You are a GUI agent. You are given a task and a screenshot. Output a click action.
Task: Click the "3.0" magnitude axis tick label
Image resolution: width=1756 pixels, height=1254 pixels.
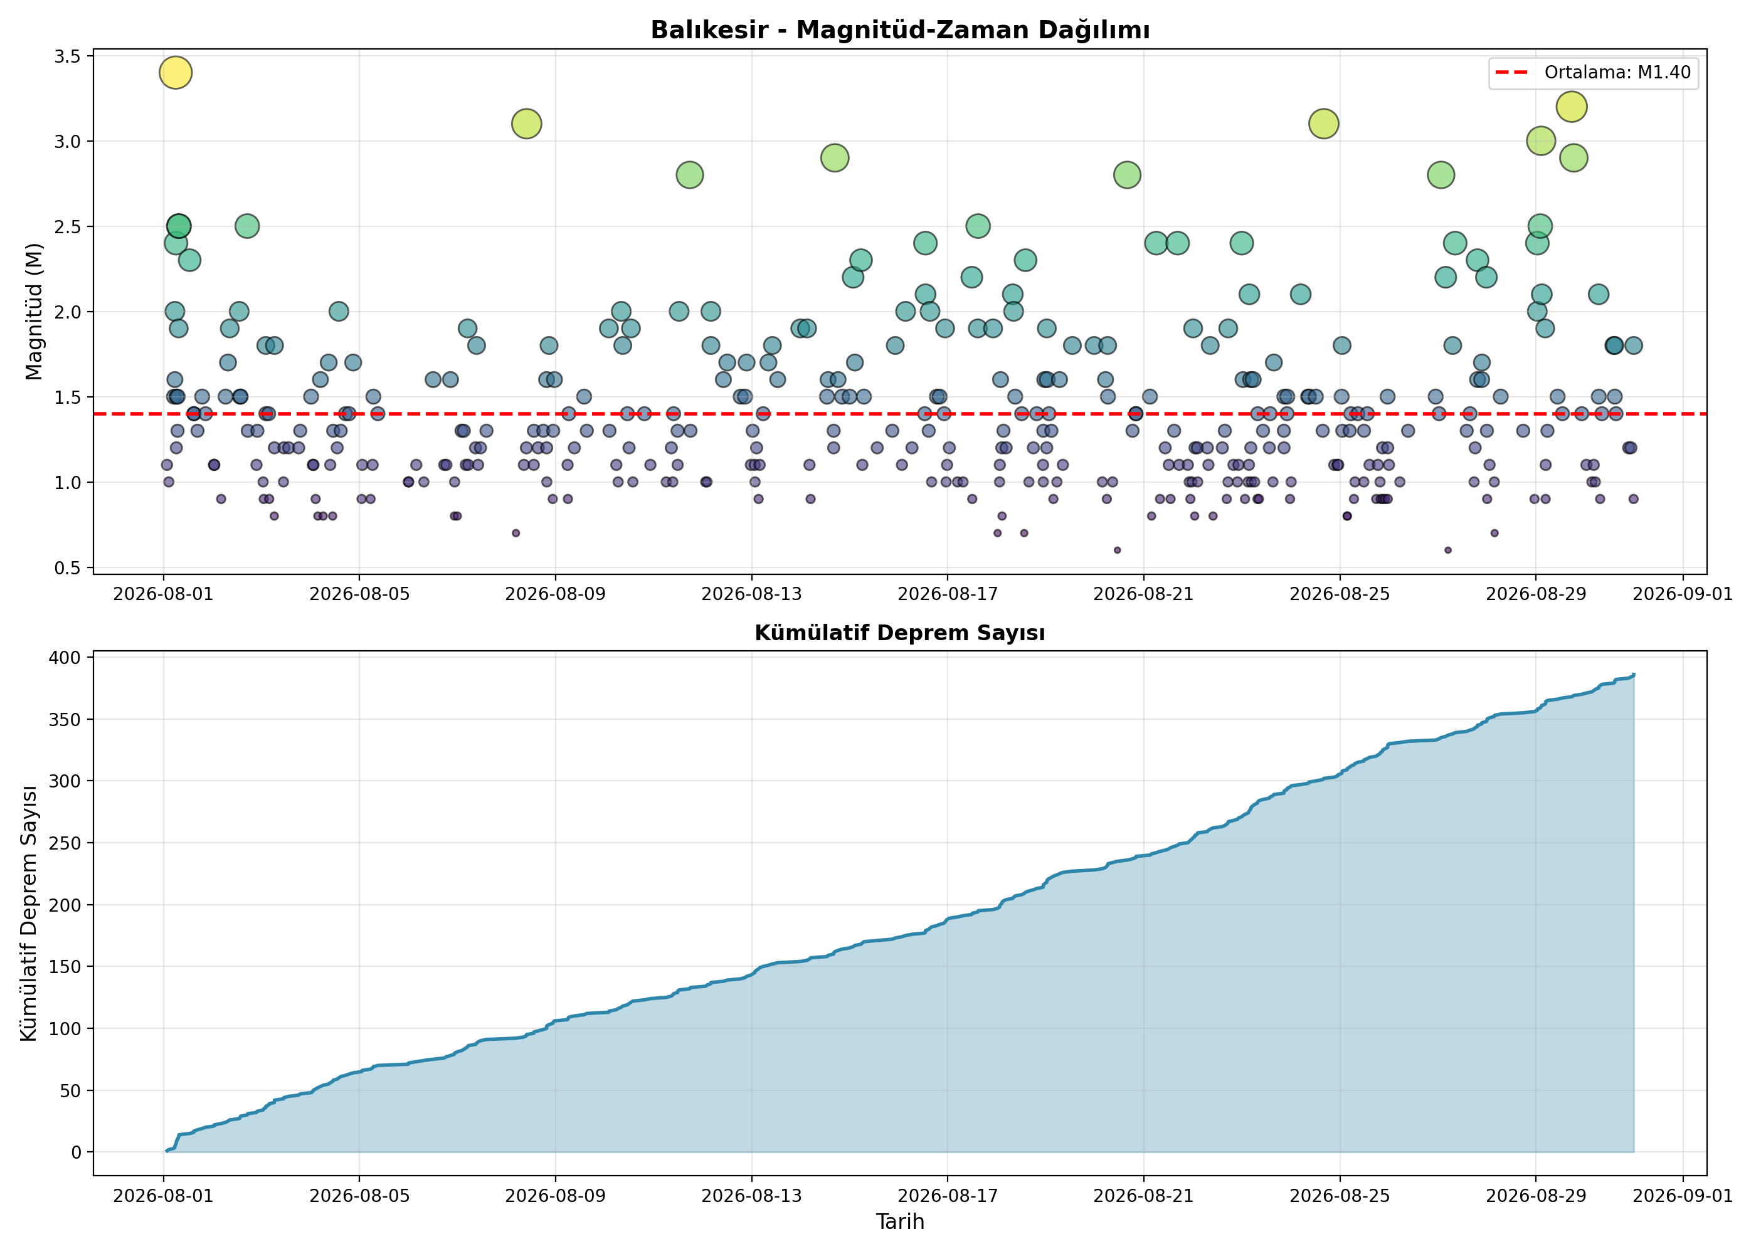click(67, 141)
